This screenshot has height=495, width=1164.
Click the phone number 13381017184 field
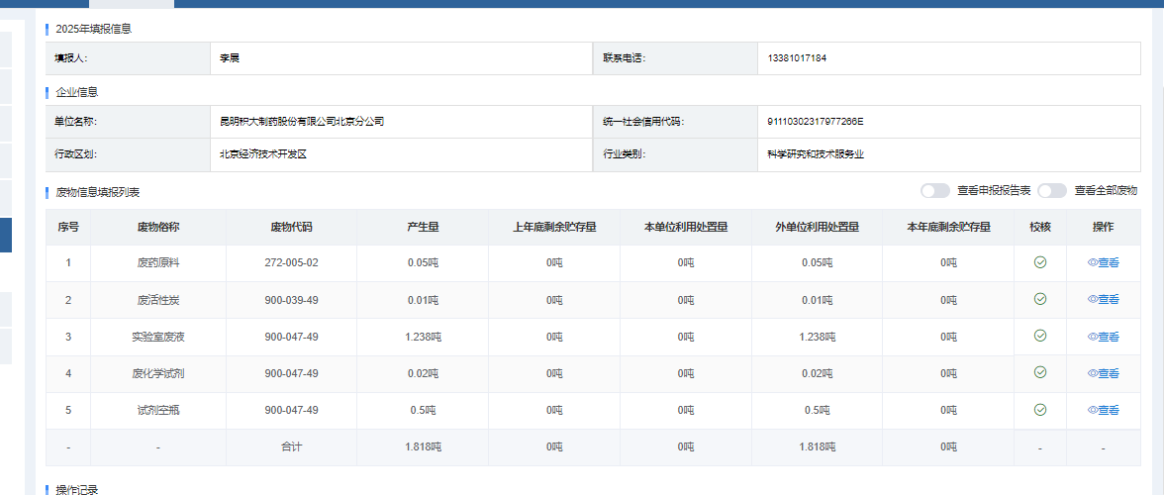(x=797, y=58)
